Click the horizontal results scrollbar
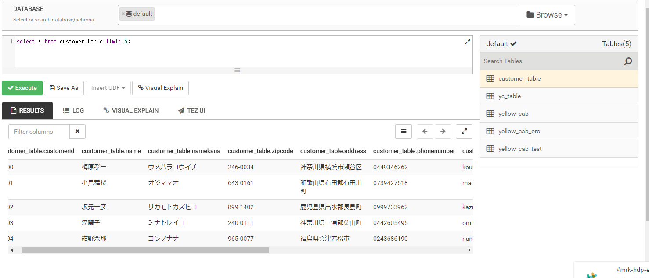This screenshot has width=649, height=278. pyautogui.click(x=145, y=250)
